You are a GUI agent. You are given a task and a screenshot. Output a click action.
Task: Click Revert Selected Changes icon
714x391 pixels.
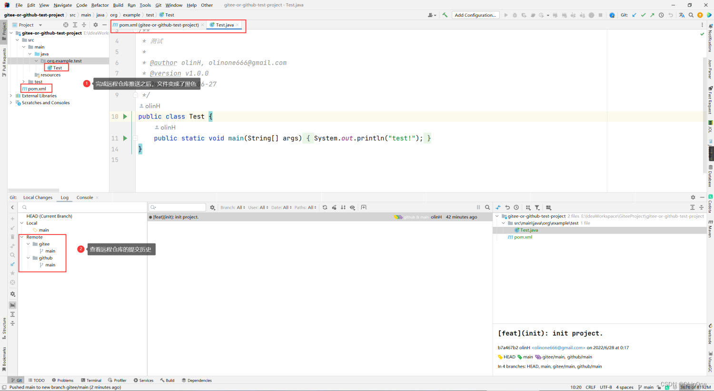[507, 207]
